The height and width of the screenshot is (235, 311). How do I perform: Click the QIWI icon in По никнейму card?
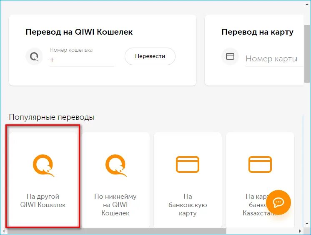116,165
